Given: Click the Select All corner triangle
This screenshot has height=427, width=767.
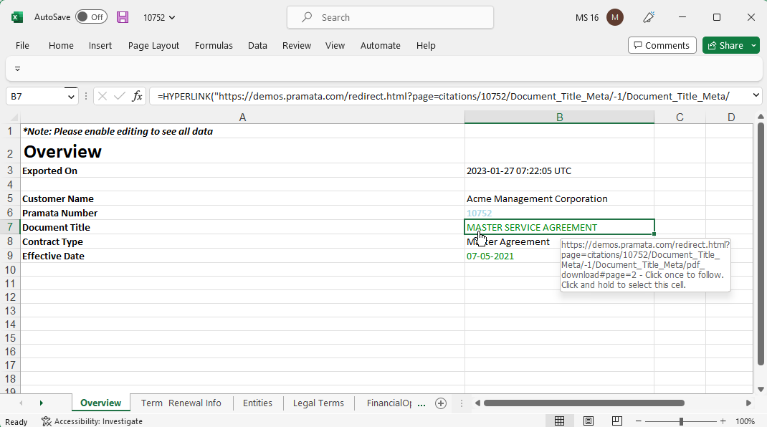Looking at the screenshot, I should coord(14,117).
